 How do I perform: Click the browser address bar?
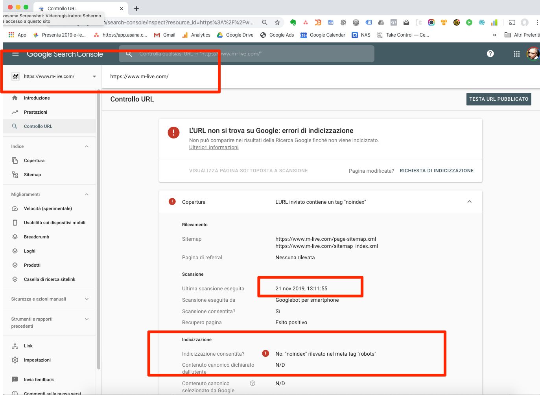click(x=179, y=22)
